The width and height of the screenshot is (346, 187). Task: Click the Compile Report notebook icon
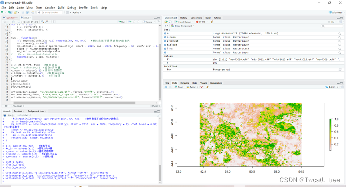[54, 22]
